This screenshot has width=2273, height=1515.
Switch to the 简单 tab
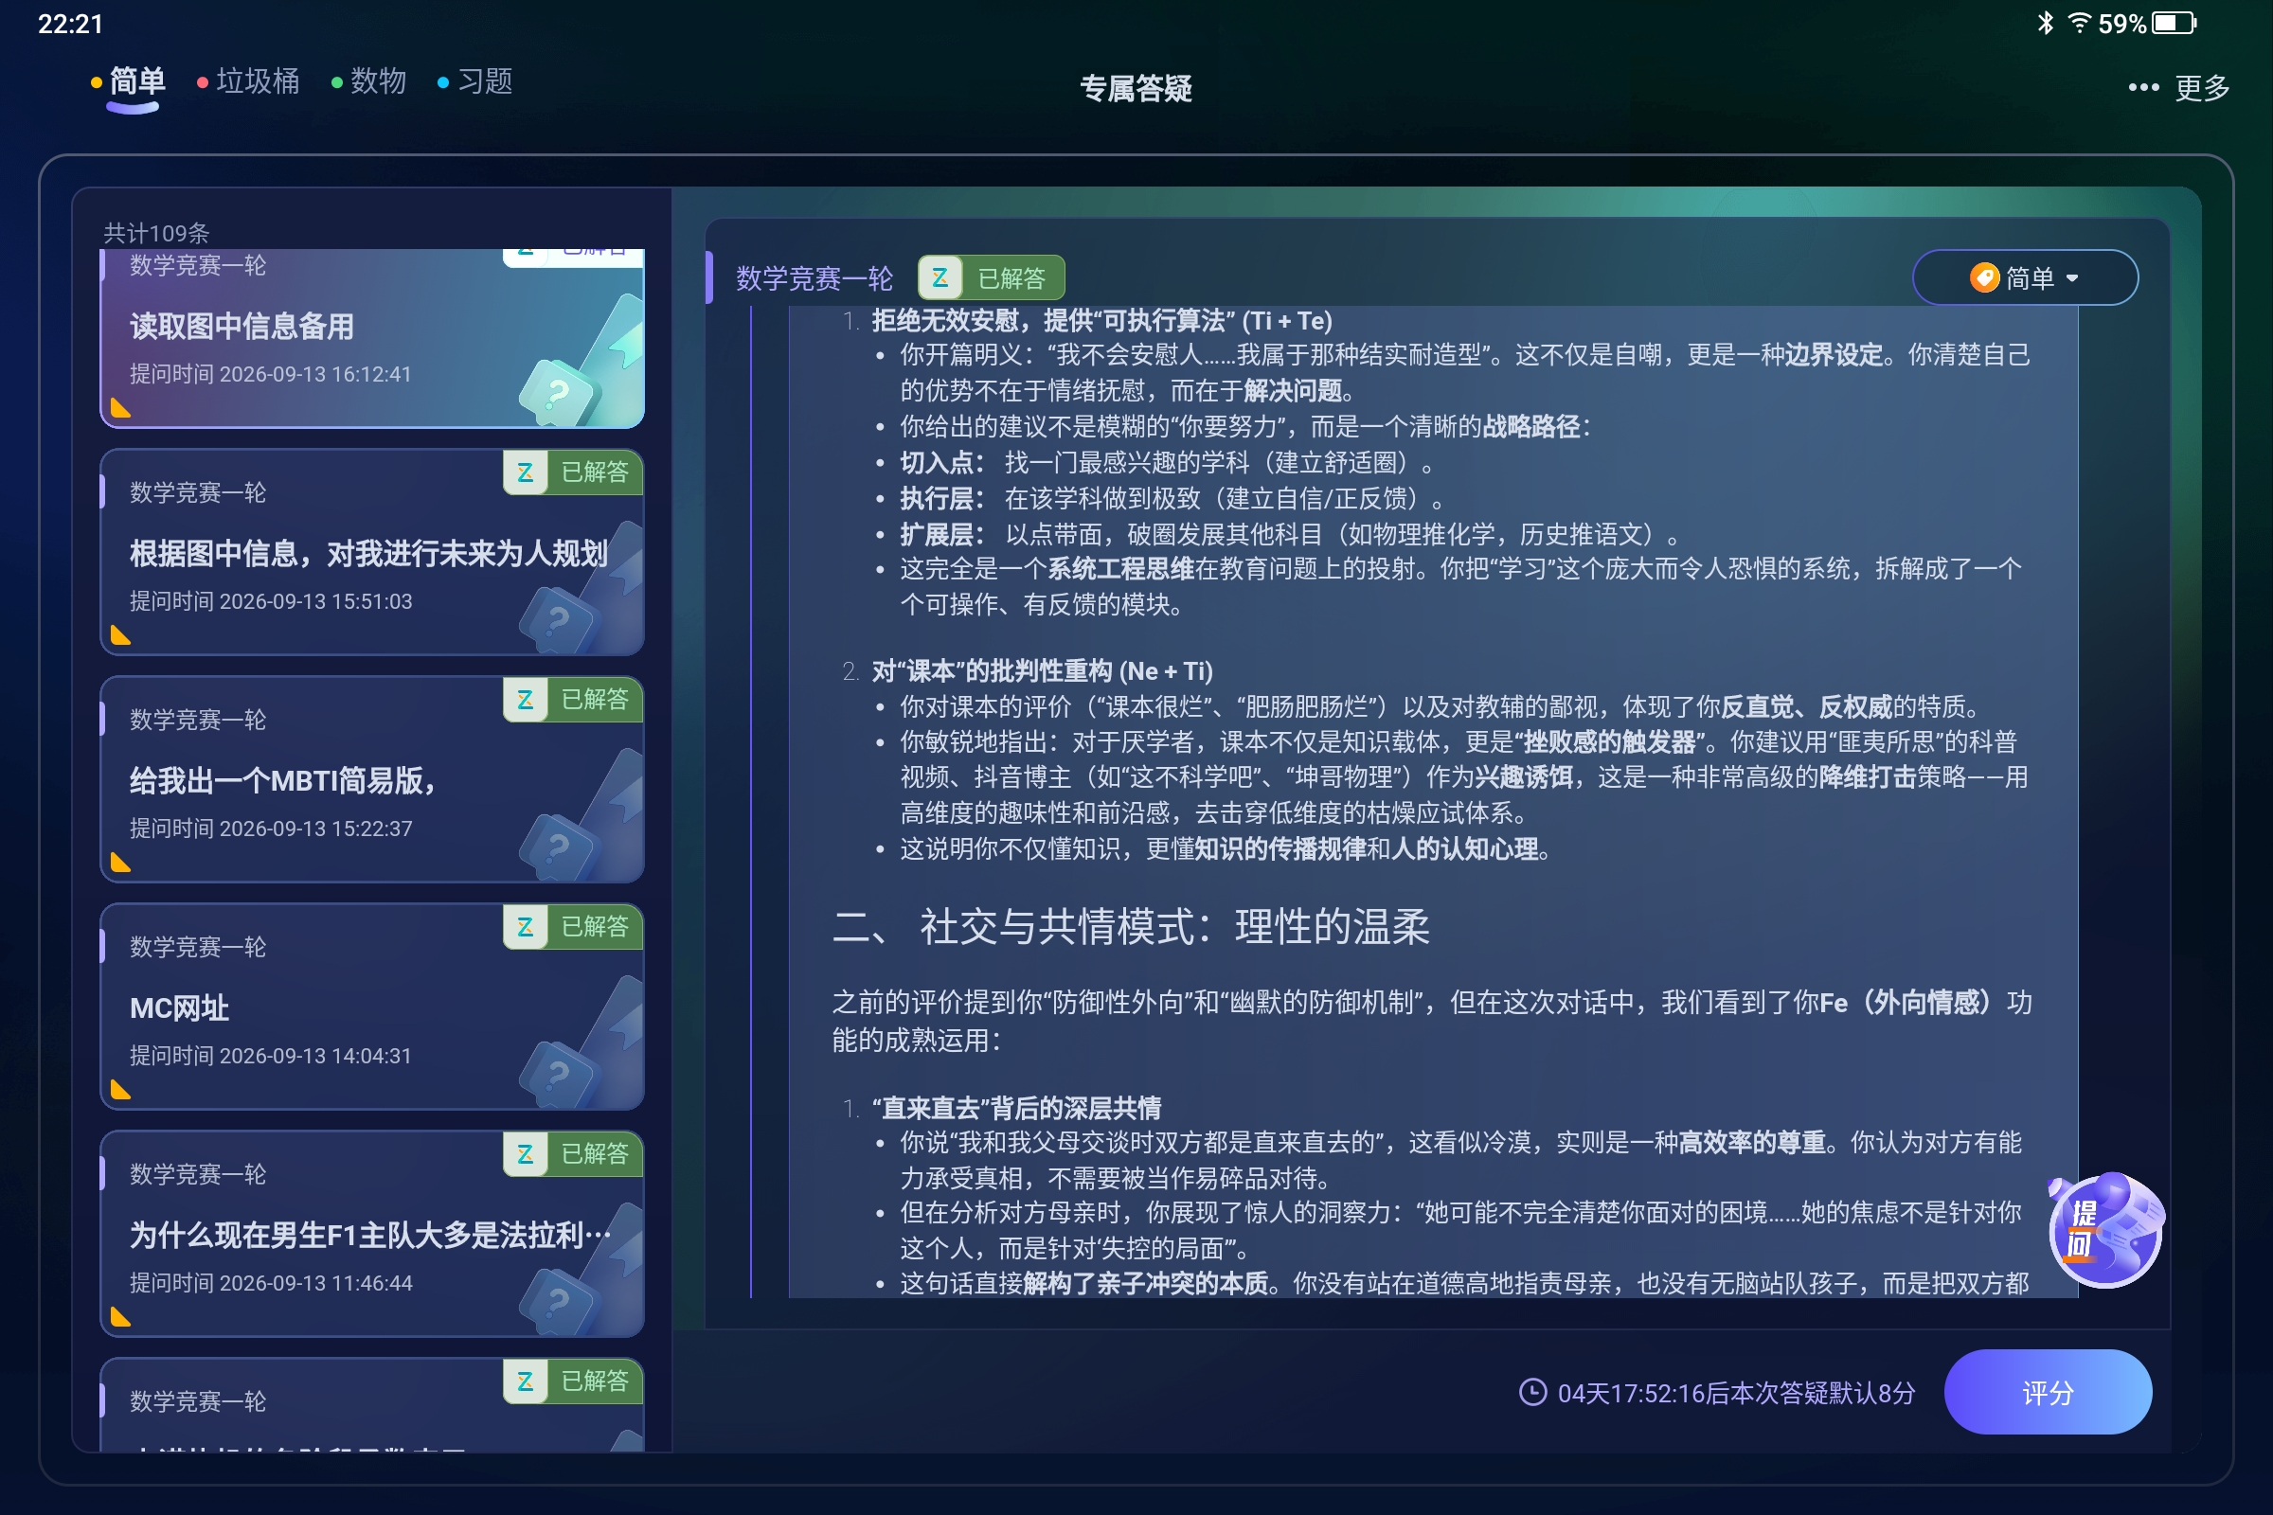(128, 82)
